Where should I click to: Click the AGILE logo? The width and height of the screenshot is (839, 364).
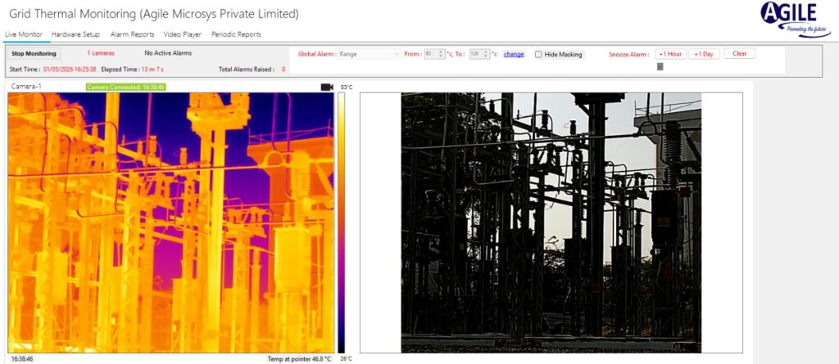point(795,20)
